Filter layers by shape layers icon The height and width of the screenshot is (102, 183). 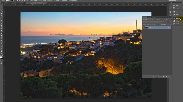coord(164,19)
